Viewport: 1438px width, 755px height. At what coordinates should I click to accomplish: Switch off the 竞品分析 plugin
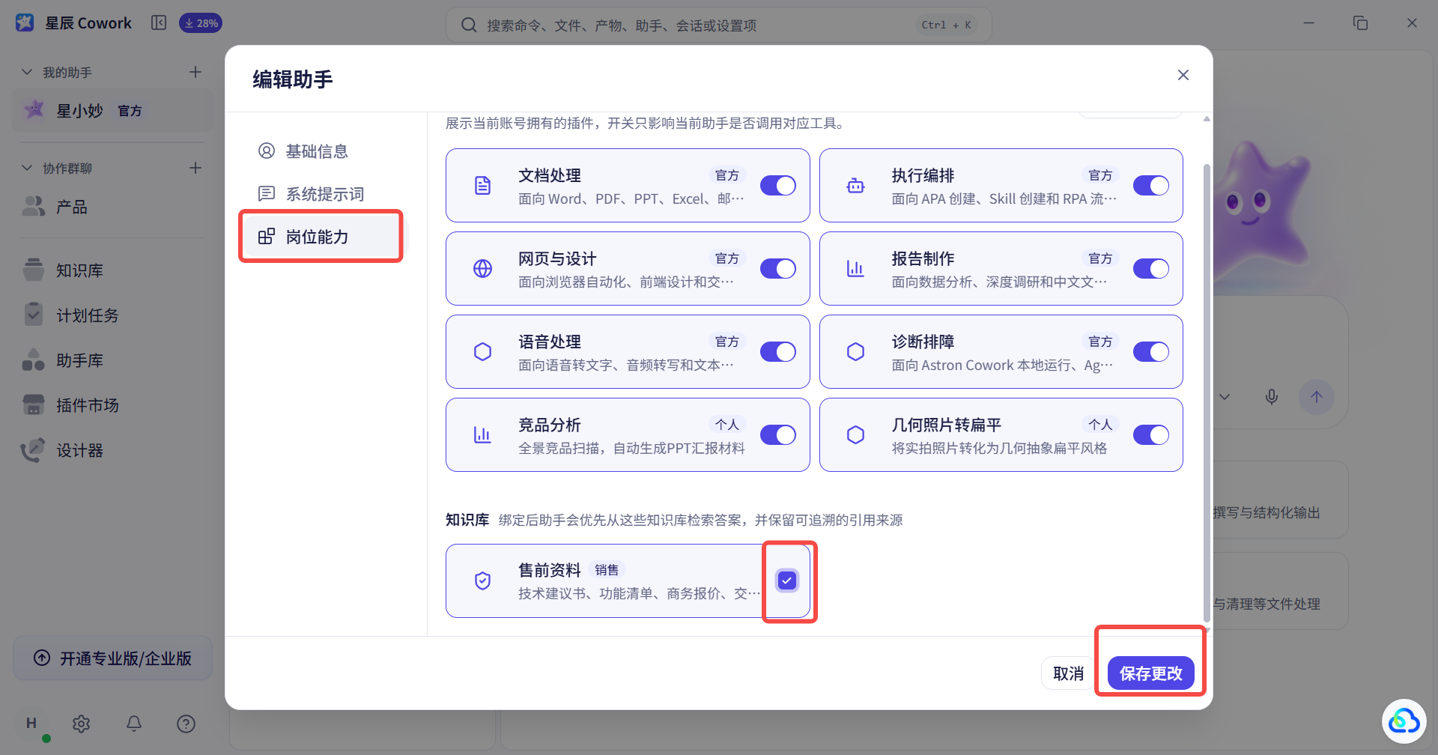coord(777,435)
